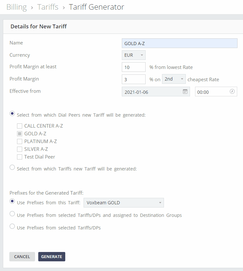
Task: Focus the tariff Name field
Action: click(180, 43)
